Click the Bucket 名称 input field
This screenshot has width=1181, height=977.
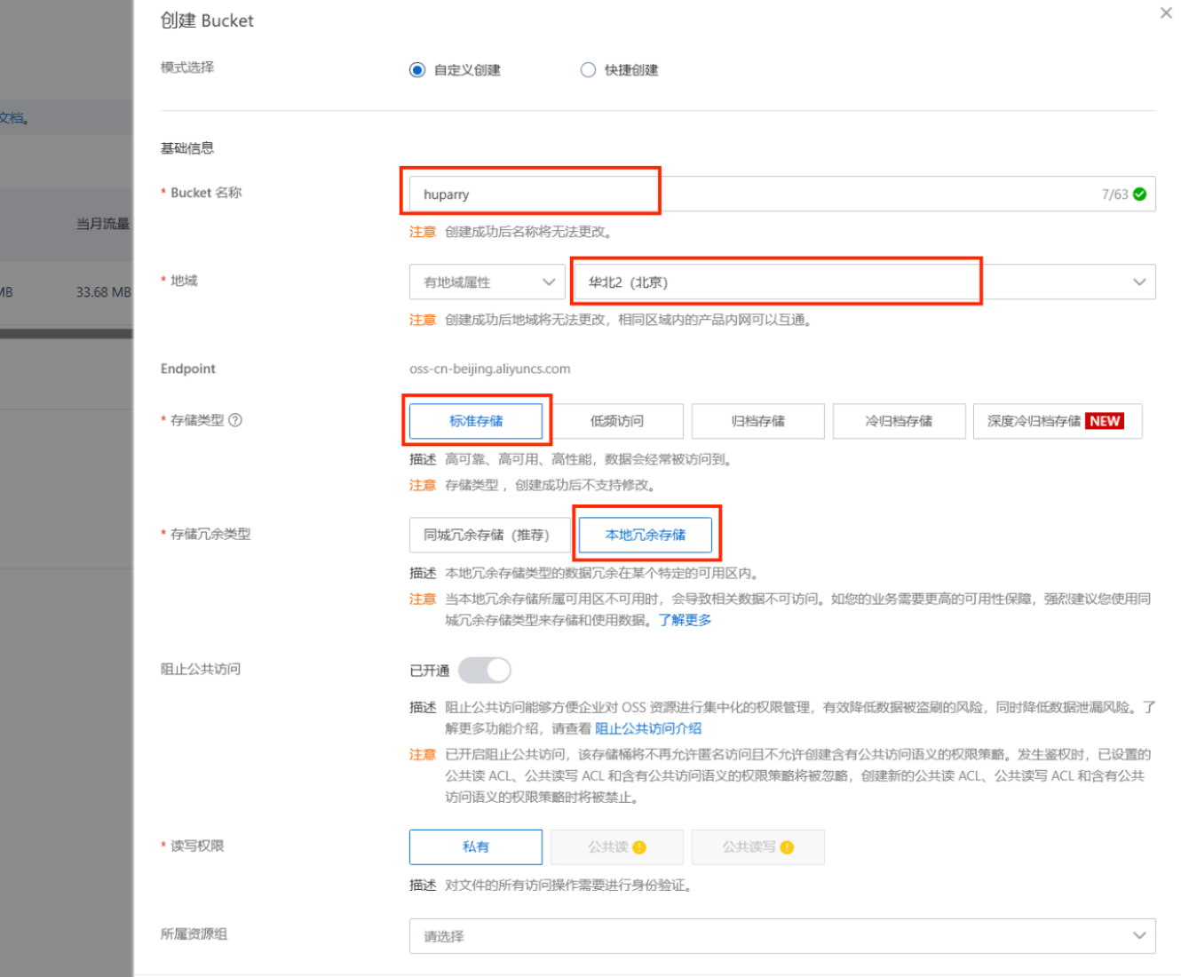point(755,195)
